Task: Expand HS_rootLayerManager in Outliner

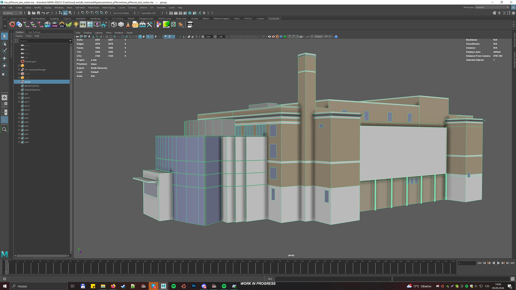Action: click(x=19, y=70)
